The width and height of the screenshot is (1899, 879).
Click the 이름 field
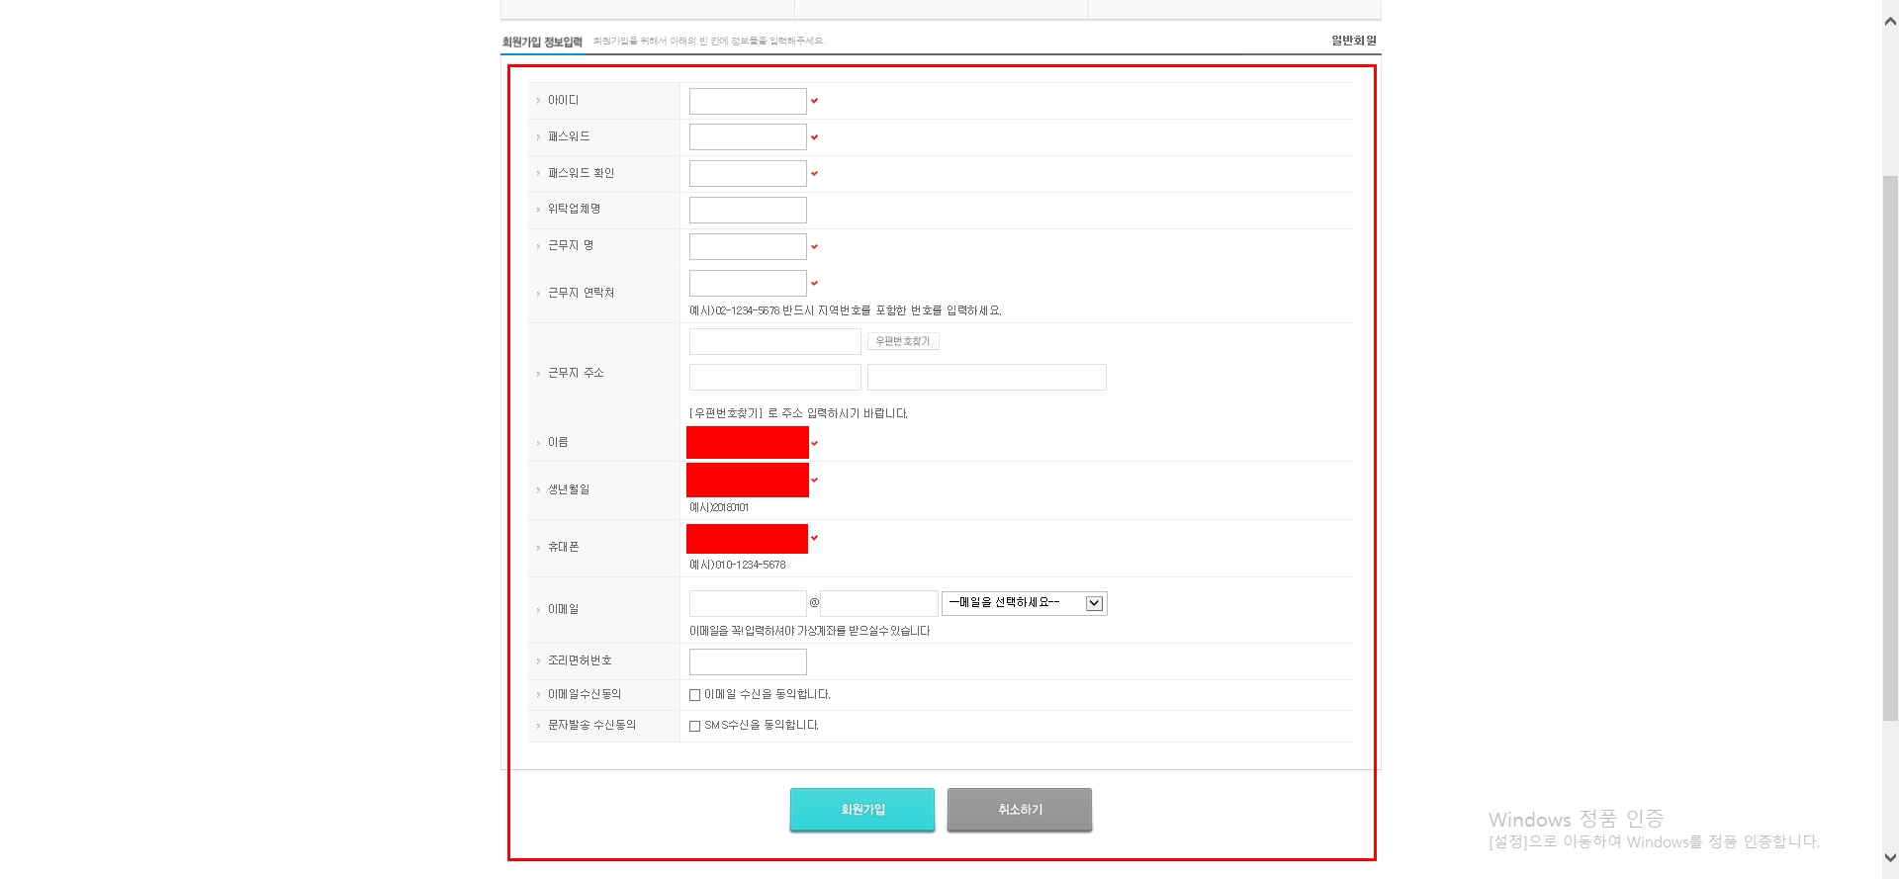748,443
